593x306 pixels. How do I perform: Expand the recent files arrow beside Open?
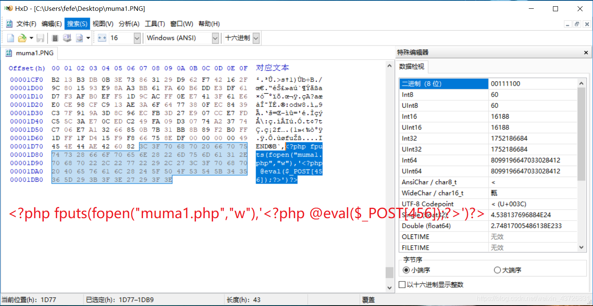(x=31, y=38)
